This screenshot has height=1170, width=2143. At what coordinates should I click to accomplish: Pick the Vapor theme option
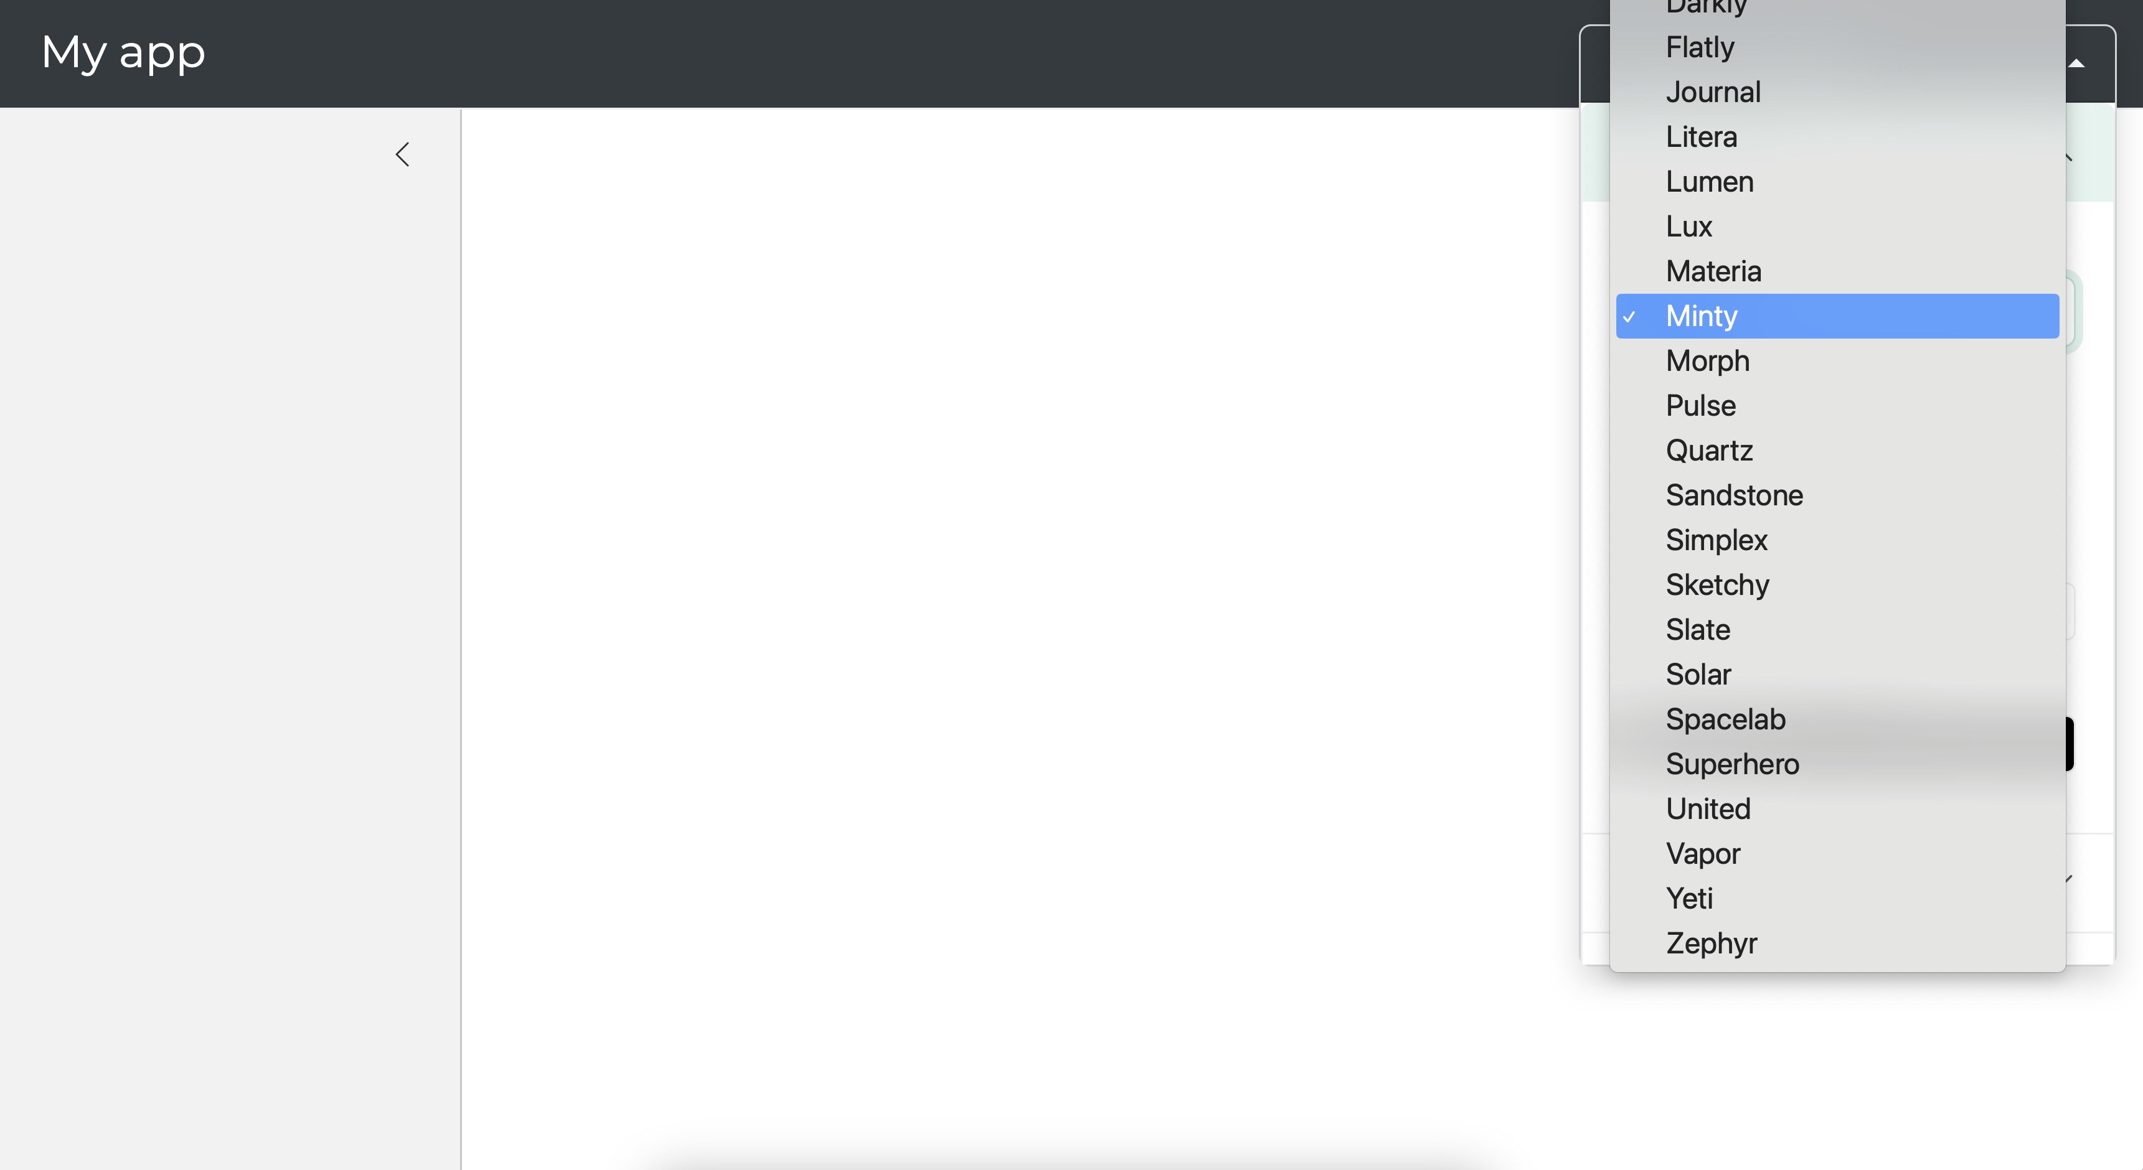pos(1837,854)
